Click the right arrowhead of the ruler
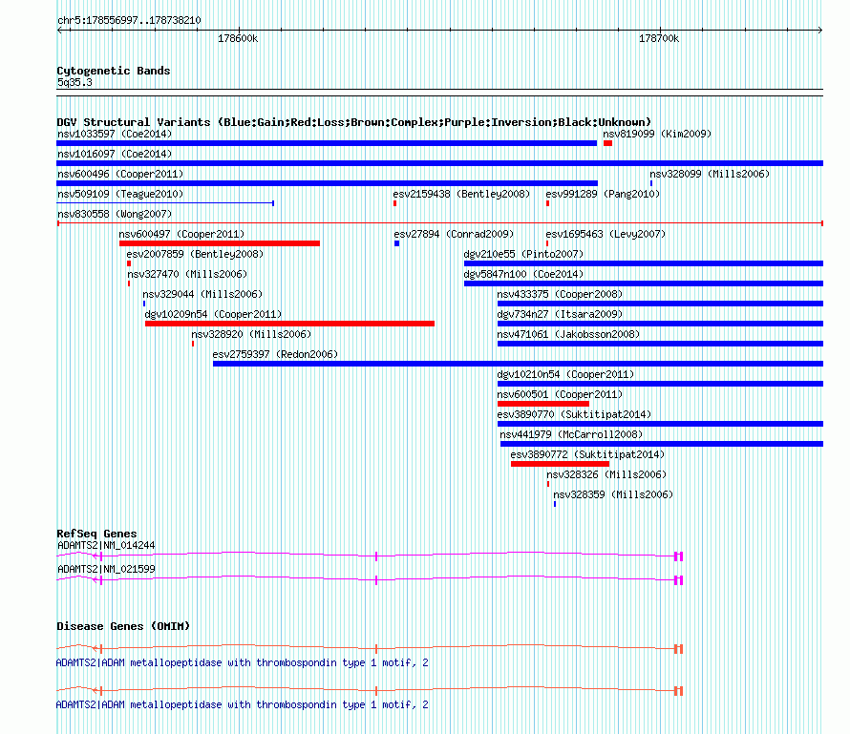Screen dimensions: 850x734 (x=820, y=31)
